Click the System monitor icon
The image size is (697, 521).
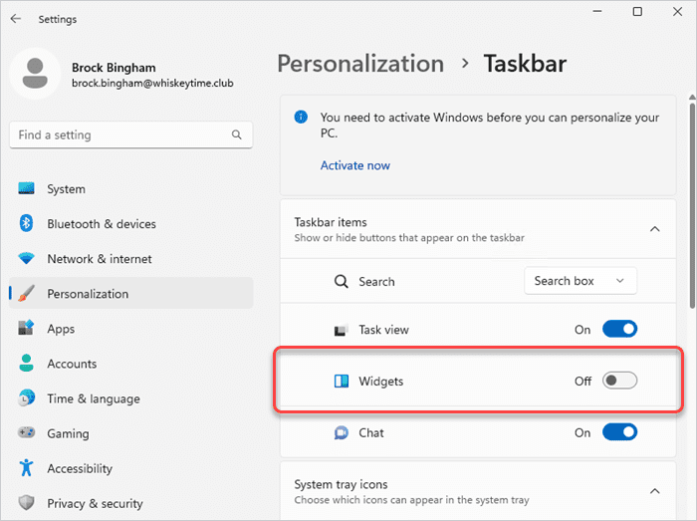(26, 188)
